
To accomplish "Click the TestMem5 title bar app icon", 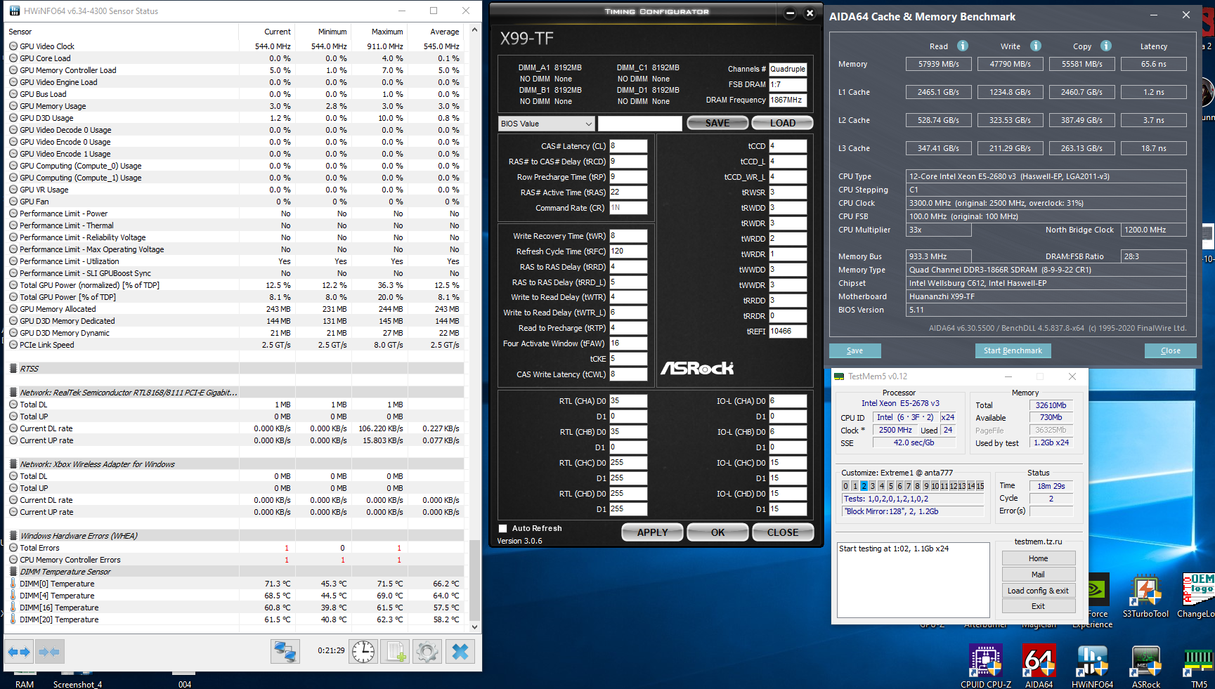I will (839, 376).
